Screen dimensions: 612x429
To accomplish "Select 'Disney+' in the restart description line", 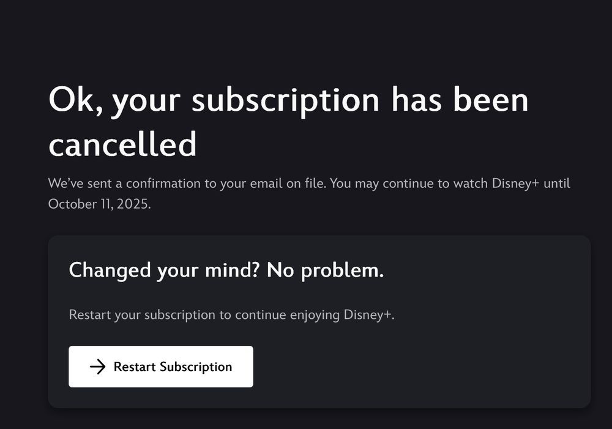I will pyautogui.click(x=368, y=315).
